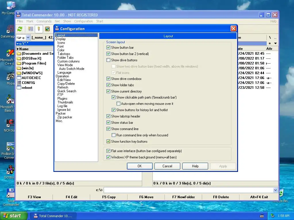
Task: Enable Auto-open when moving mouse over it
Action: click(118, 104)
